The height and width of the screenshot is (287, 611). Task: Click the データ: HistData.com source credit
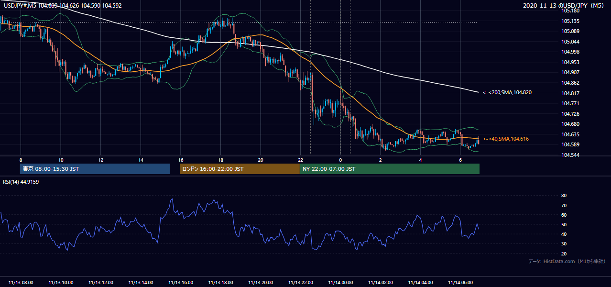tap(567, 261)
